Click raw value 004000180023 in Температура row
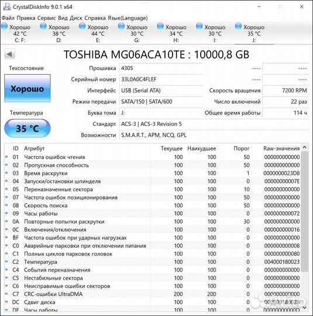 click(x=282, y=262)
